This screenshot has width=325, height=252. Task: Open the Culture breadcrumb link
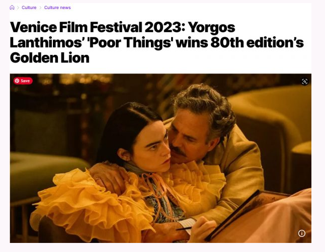point(29,8)
